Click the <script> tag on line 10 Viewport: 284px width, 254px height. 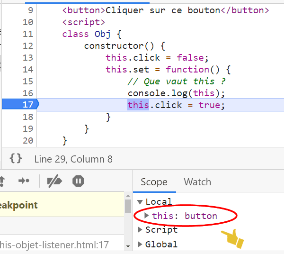coord(83,22)
